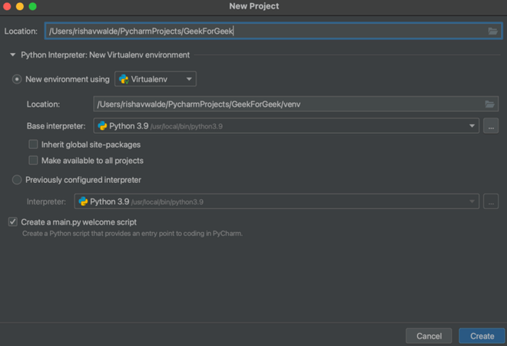
Task: Open the Virtualenv environment type dropdown
Action: tap(155, 79)
